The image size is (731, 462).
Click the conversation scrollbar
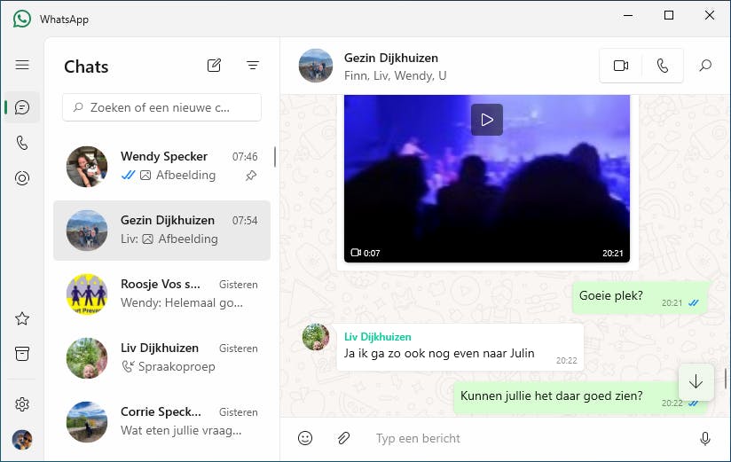(727, 379)
